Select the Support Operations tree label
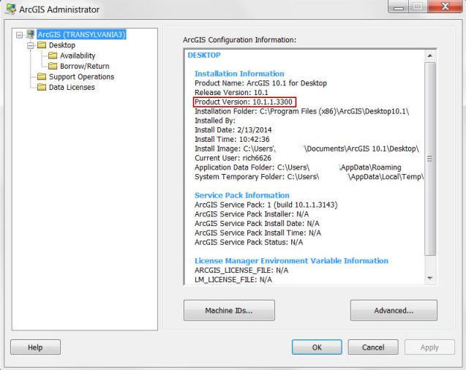The height and width of the screenshot is (370, 466). click(81, 77)
